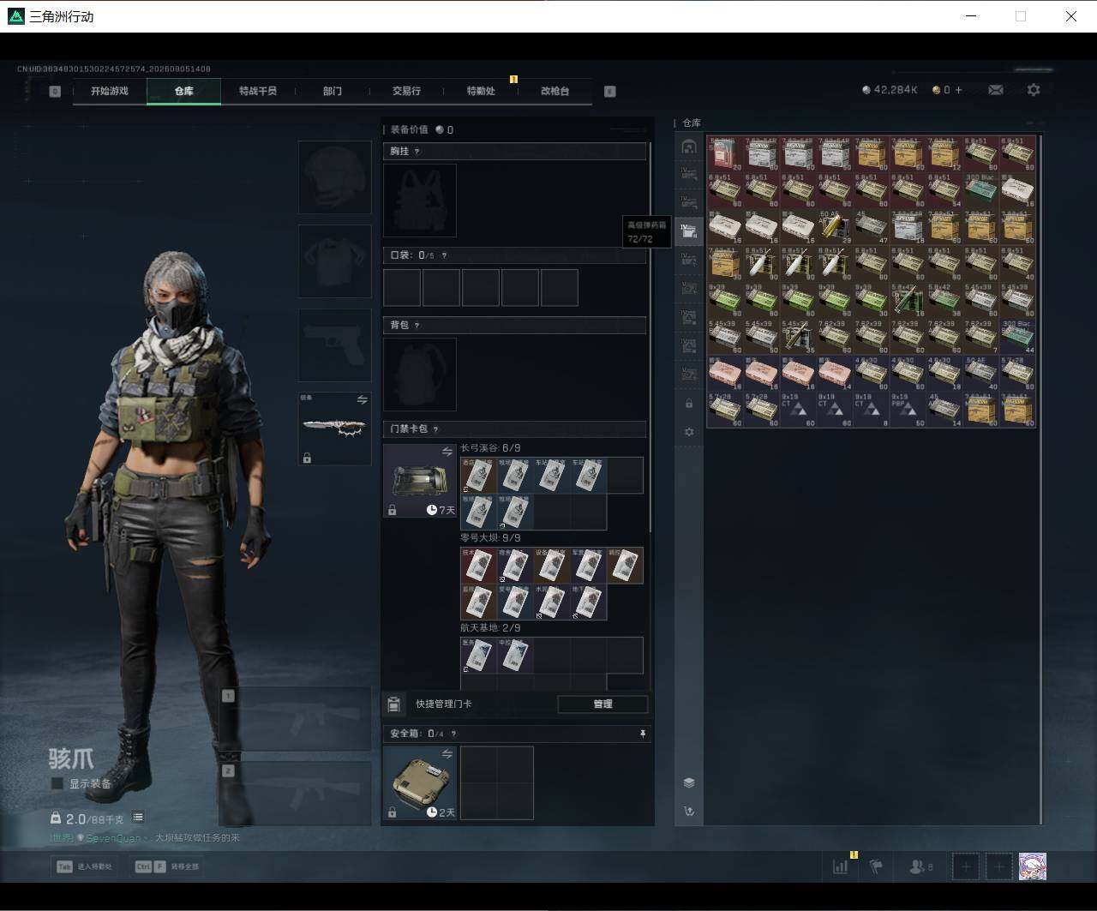Select the empty body armor slot
The width and height of the screenshot is (1097, 911).
pyautogui.click(x=334, y=261)
